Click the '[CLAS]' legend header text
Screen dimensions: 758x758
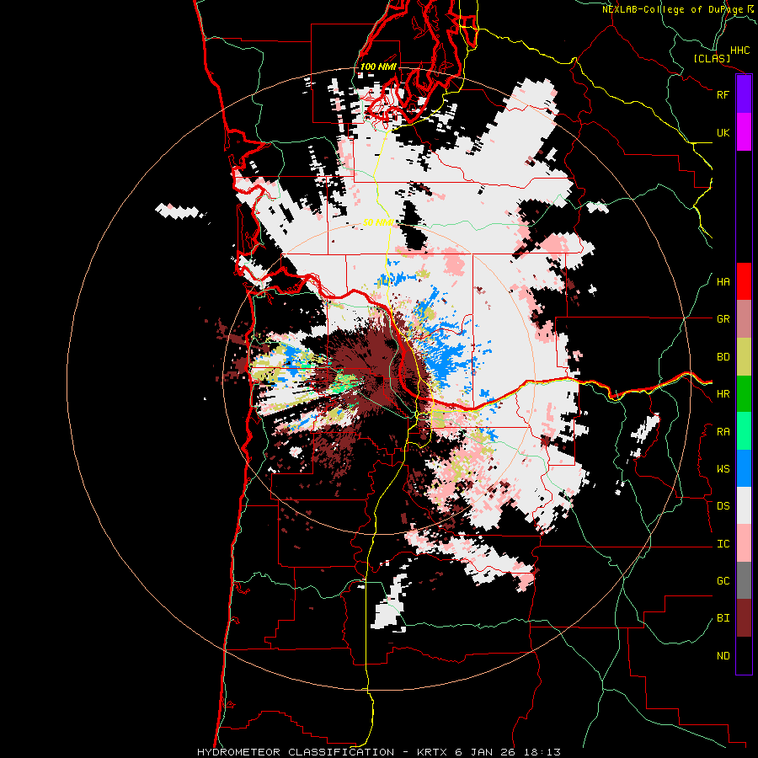click(712, 59)
